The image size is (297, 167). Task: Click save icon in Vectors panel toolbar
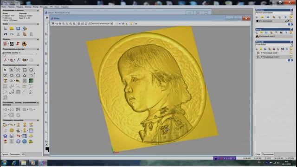(x=268, y=17)
